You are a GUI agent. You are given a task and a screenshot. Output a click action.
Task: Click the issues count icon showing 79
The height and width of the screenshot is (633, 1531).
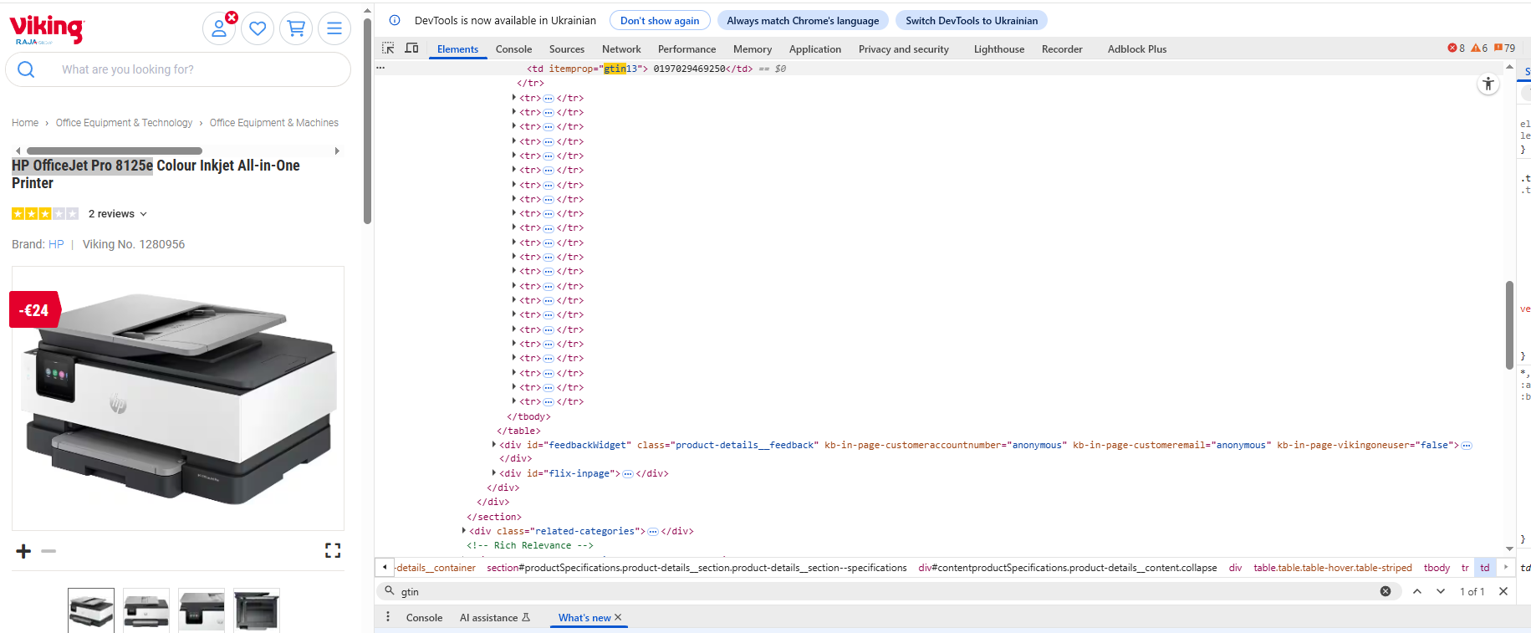tap(1504, 48)
